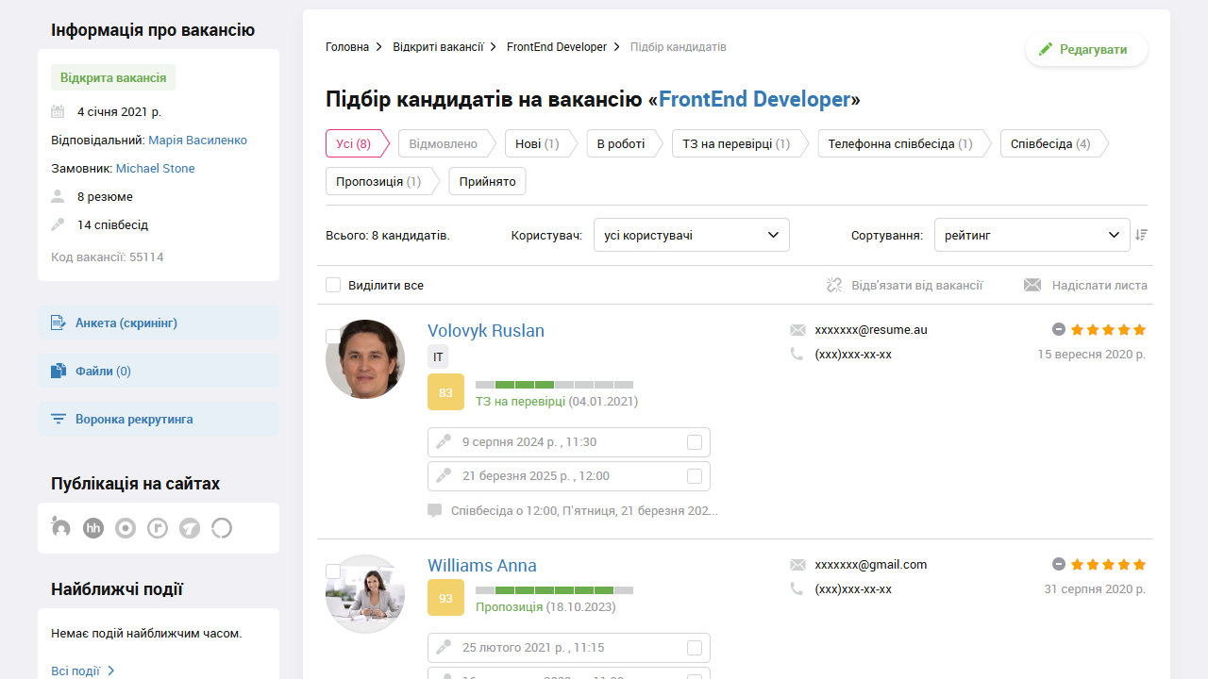Click the pencil icon in the 9 серпня event row

pos(443,441)
